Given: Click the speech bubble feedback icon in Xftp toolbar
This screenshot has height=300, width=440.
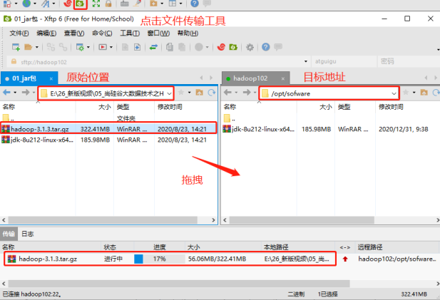Looking at the screenshot, I should 278,47.
